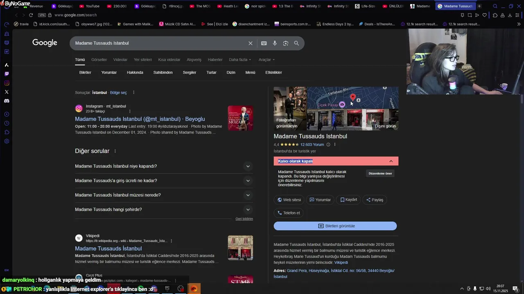The image size is (524, 294).
Task: Expand 'Madame Tussauds hangi şehirde?' question
Action: click(164, 209)
